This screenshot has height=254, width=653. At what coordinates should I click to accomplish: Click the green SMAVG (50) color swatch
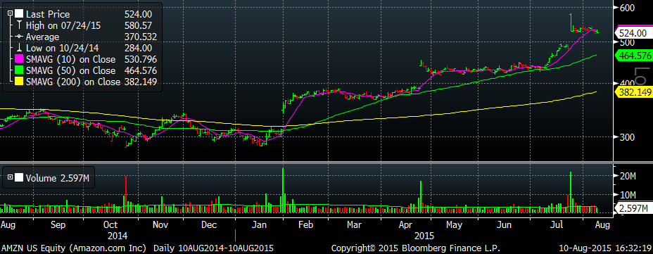click(x=19, y=70)
